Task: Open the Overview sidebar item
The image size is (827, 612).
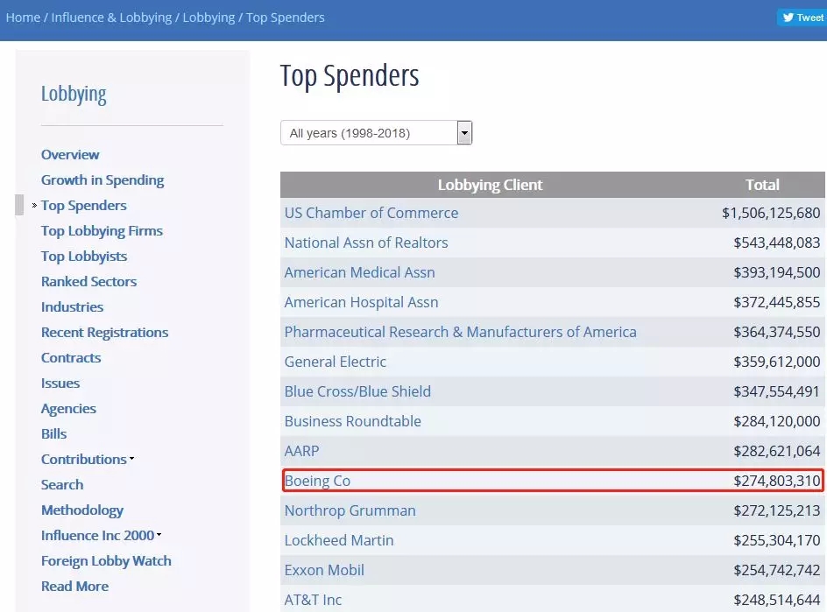Action: [70, 154]
